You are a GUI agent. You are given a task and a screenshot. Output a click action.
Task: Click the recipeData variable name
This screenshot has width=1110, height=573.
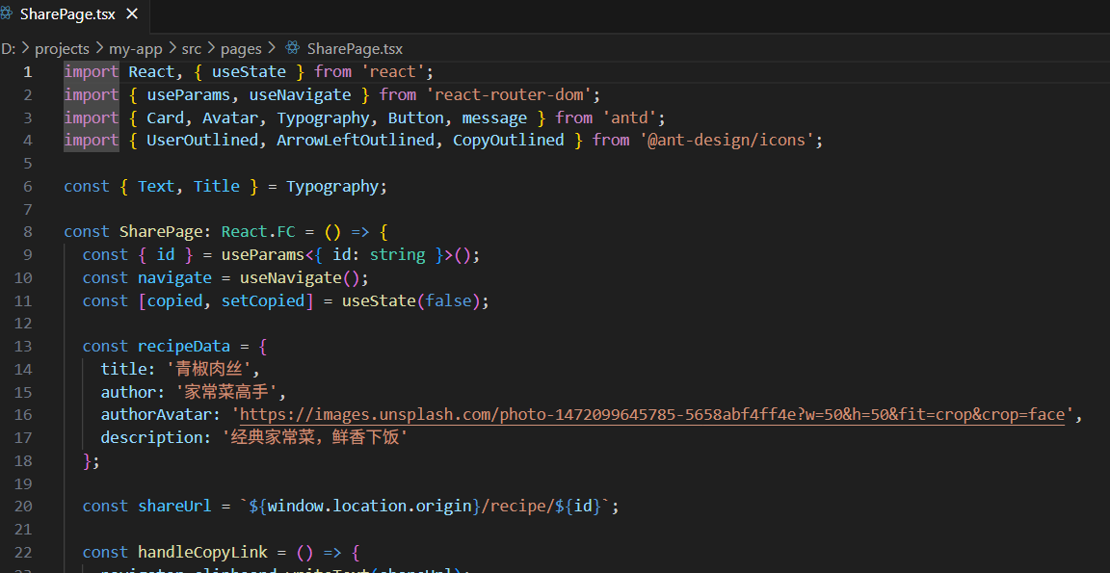[184, 346]
